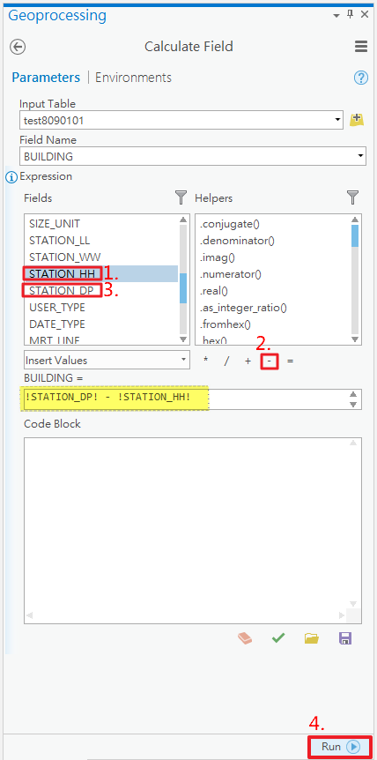Screen dimensions: 377x760
Task: Expand the Field Name dropdown
Action: 359,156
